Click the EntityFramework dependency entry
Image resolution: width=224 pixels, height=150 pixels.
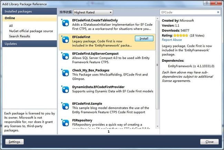[x=191, y=66]
